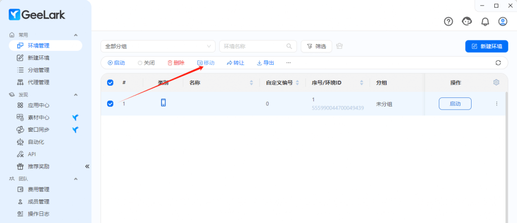Click the 环境名称 search field
Viewport: 517px width, 223px height.
(254, 46)
